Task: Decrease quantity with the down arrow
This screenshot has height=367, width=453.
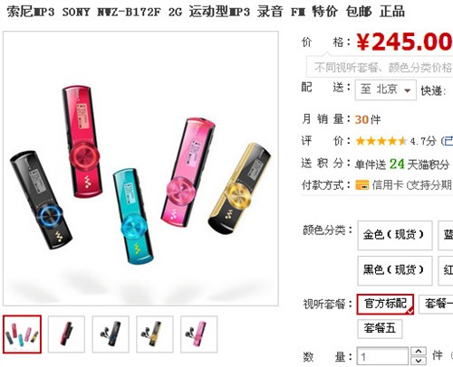Action: (419, 361)
